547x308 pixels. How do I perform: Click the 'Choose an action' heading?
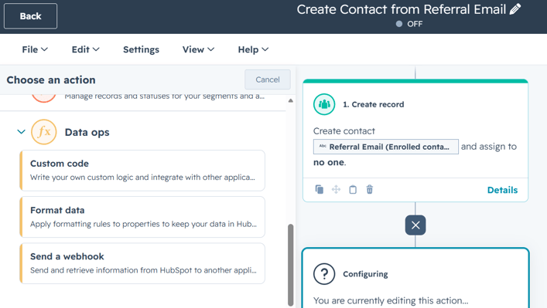click(51, 80)
